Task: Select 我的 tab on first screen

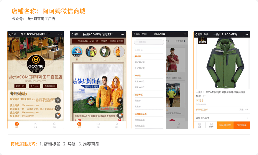Action: pyautogui.click(x=54, y=125)
